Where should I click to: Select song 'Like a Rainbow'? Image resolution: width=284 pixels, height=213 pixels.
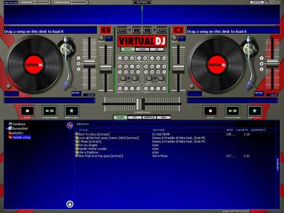coord(89,152)
